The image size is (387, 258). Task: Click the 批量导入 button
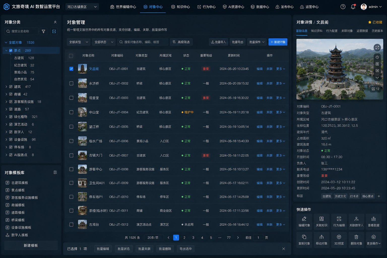(x=218, y=42)
